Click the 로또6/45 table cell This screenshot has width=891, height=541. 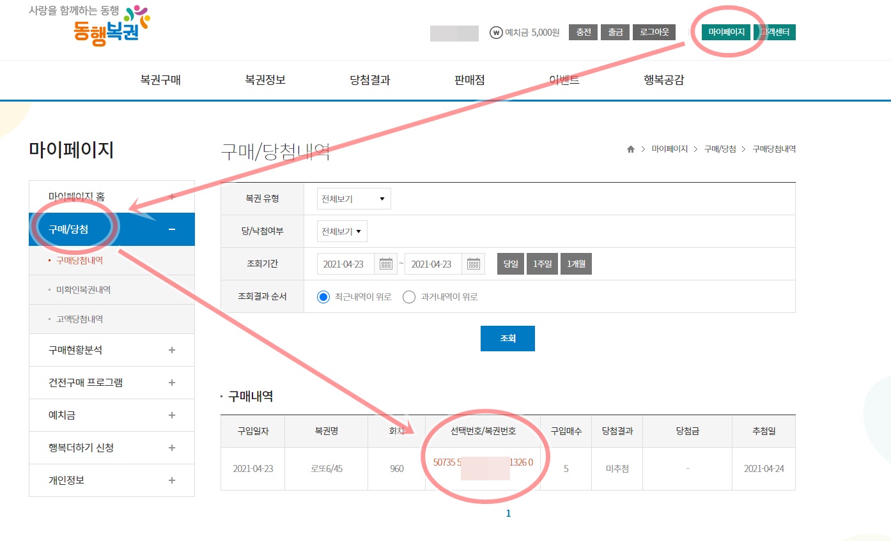[x=326, y=469]
